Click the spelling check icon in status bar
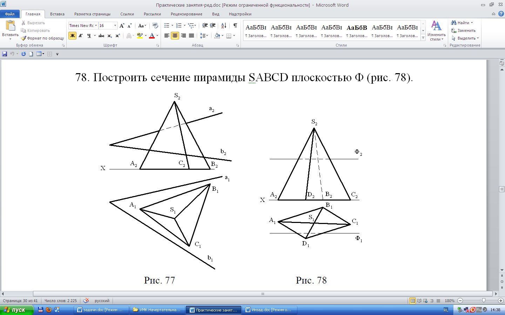This screenshot has height=315, width=505. [86, 301]
